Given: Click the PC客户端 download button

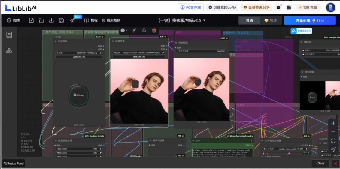Looking at the screenshot, I should point(191,8).
